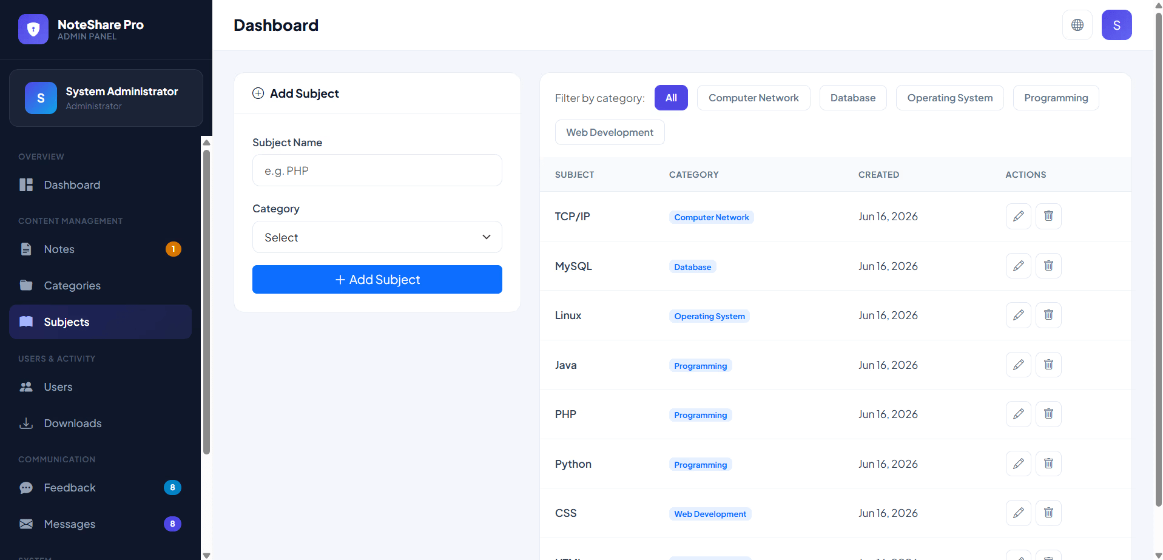Click the Python subject name
The height and width of the screenshot is (560, 1163).
(x=573, y=464)
